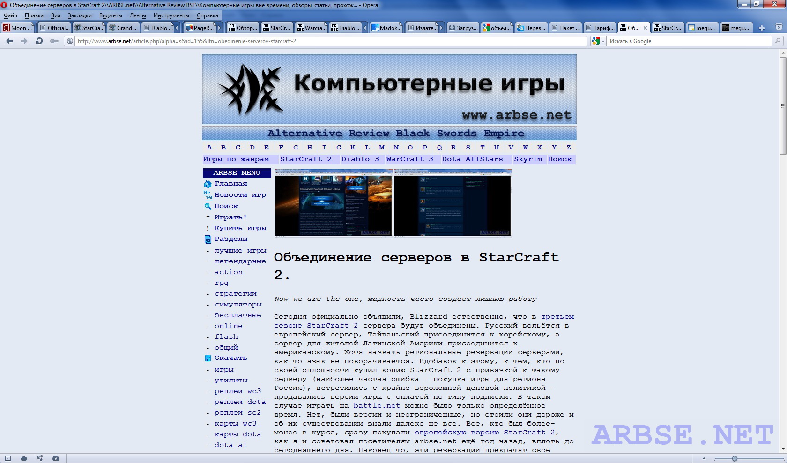Open the Вид menu
Viewport: 787px width, 463px height.
56,15
